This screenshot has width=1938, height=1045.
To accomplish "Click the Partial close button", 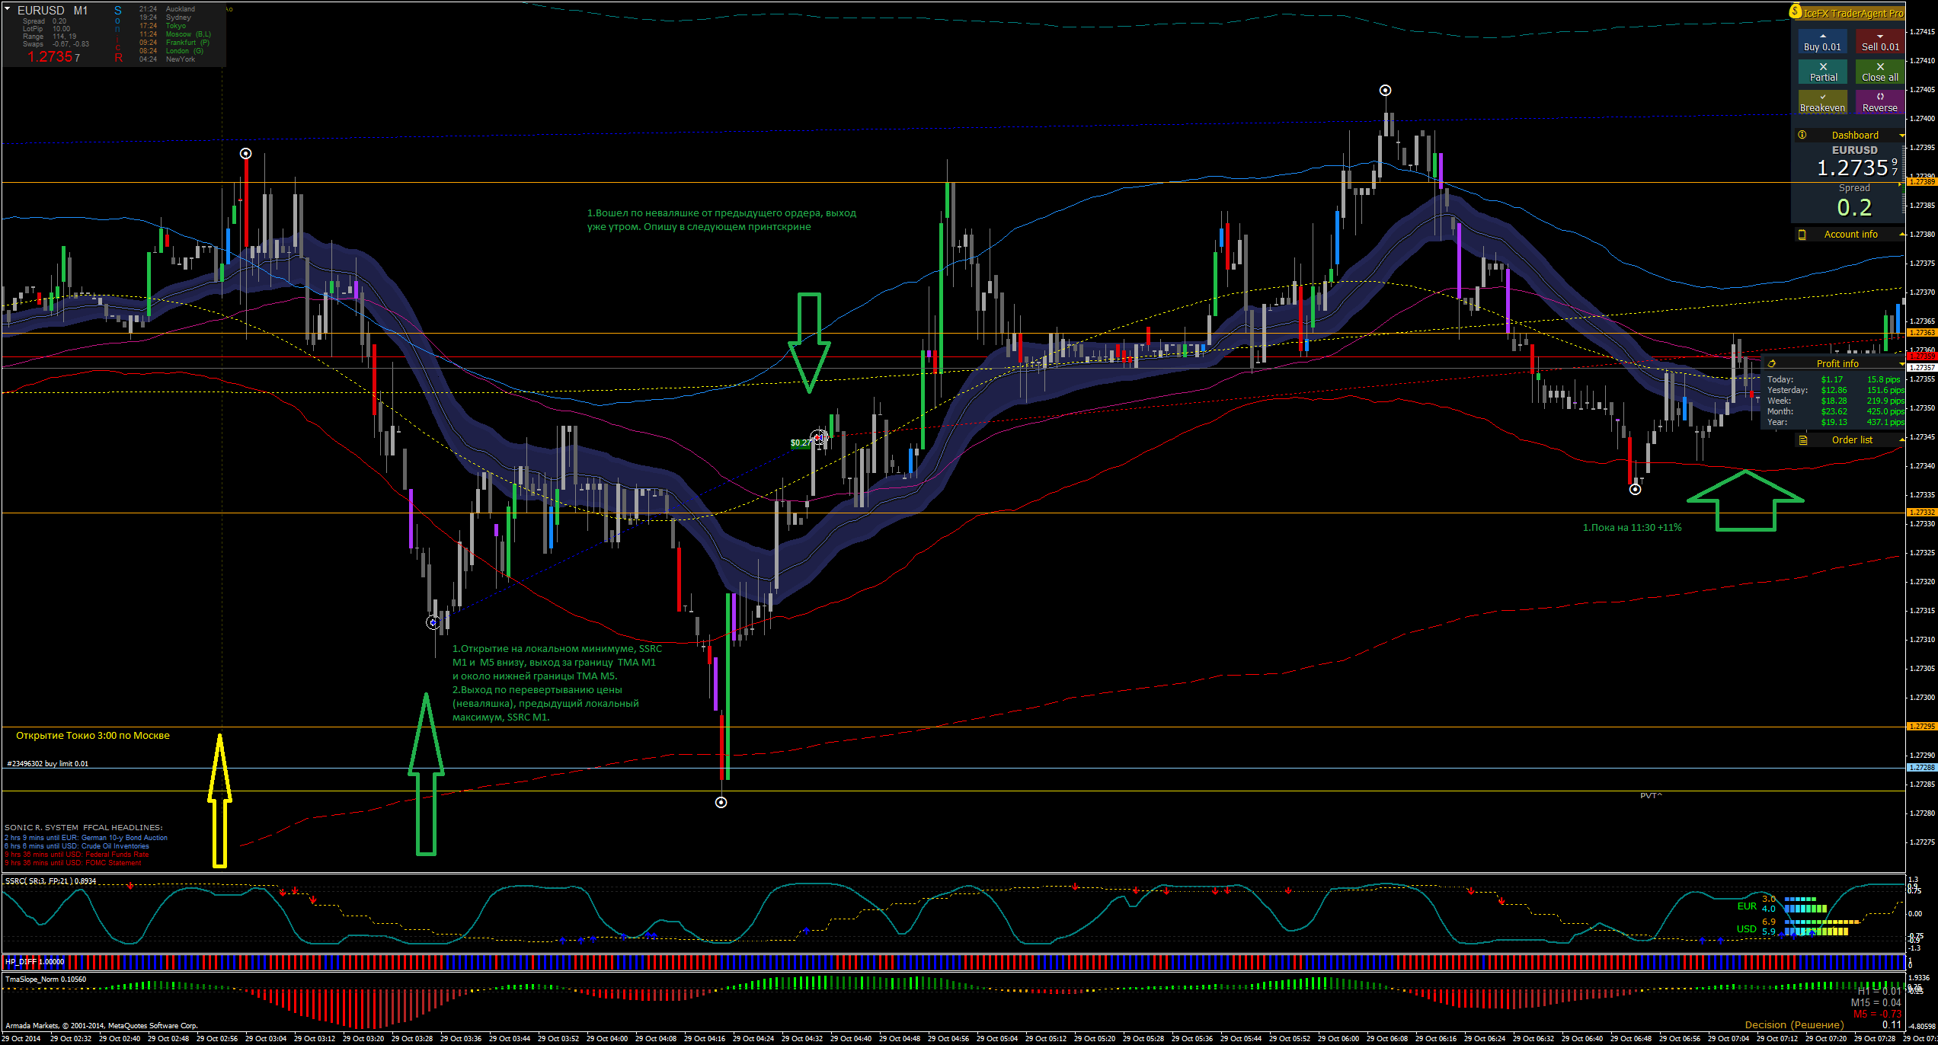I will click(1823, 72).
